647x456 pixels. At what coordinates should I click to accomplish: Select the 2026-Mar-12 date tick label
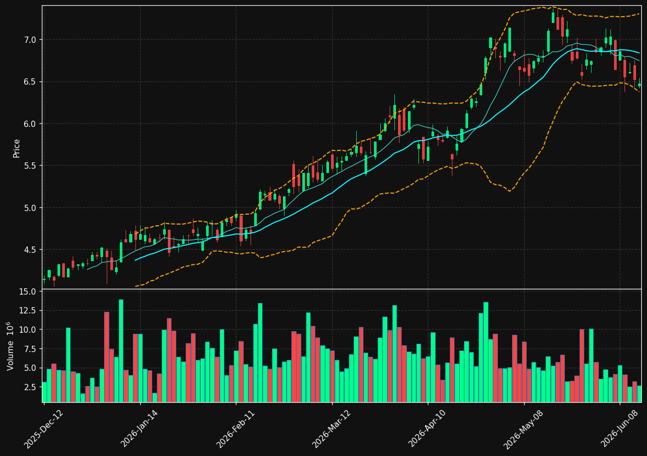pyautogui.click(x=331, y=429)
